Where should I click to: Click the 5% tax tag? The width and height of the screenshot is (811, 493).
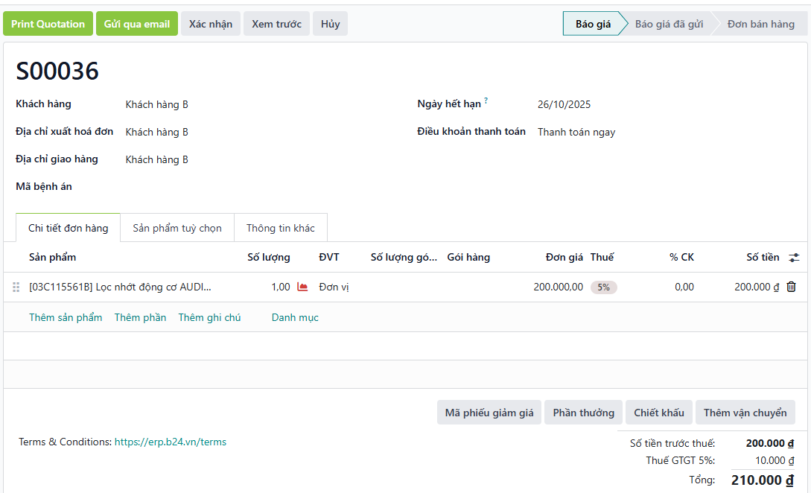[603, 287]
